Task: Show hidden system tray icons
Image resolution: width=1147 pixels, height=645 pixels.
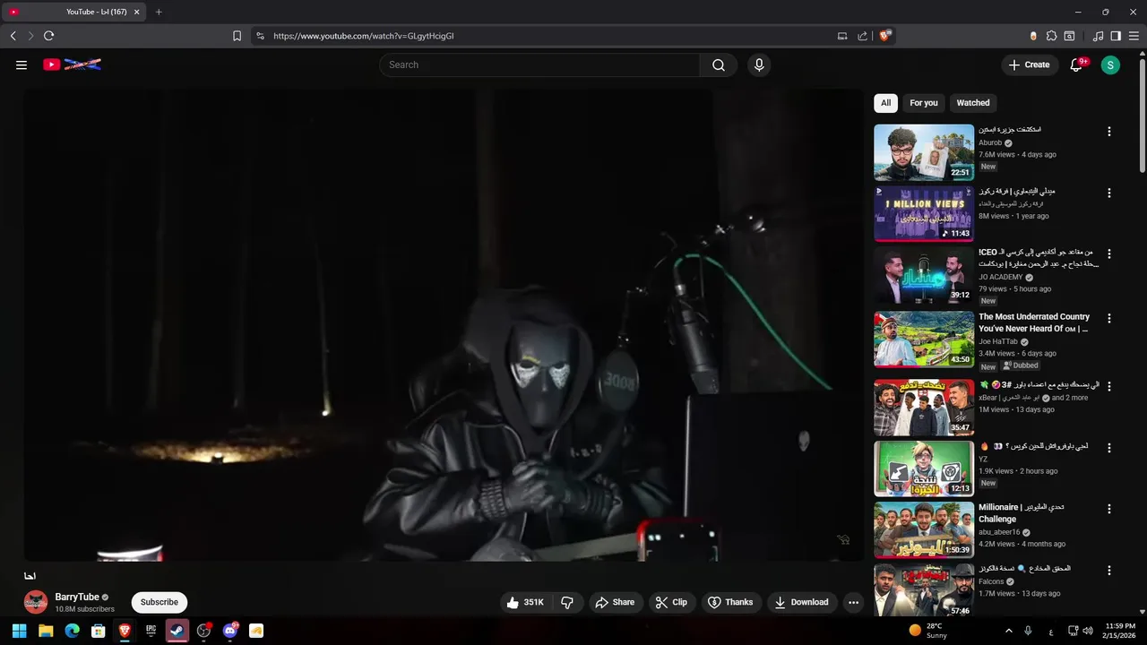Action: click(1008, 631)
